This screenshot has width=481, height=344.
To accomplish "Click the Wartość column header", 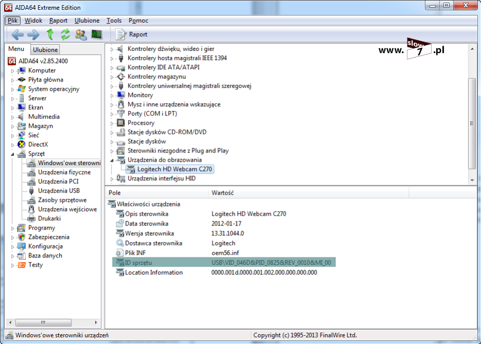I will tap(309, 193).
